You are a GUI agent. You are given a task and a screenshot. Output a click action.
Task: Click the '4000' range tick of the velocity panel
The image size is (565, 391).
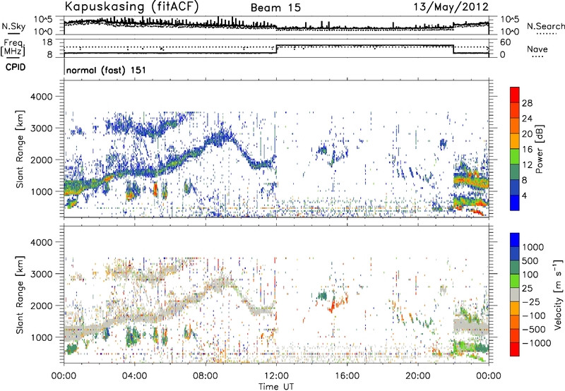click(42, 242)
